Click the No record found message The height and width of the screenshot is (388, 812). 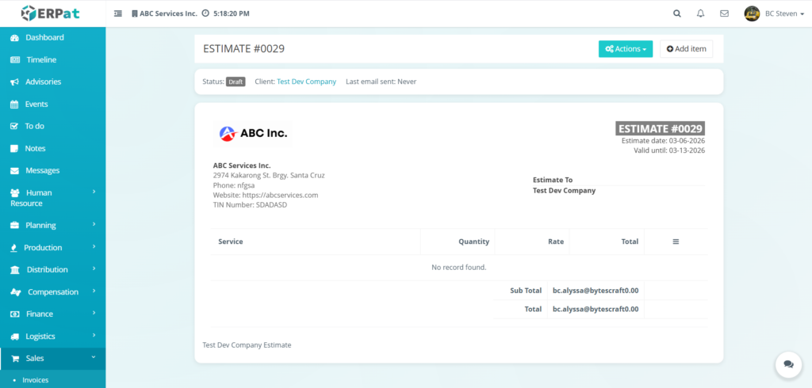459,268
